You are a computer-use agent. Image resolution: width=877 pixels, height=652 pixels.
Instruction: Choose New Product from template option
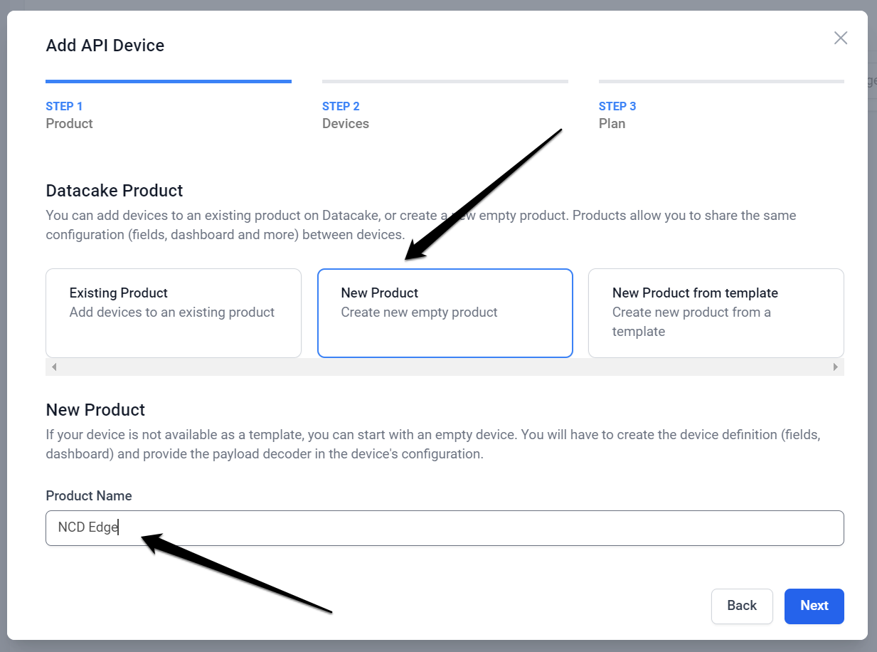[x=716, y=313]
